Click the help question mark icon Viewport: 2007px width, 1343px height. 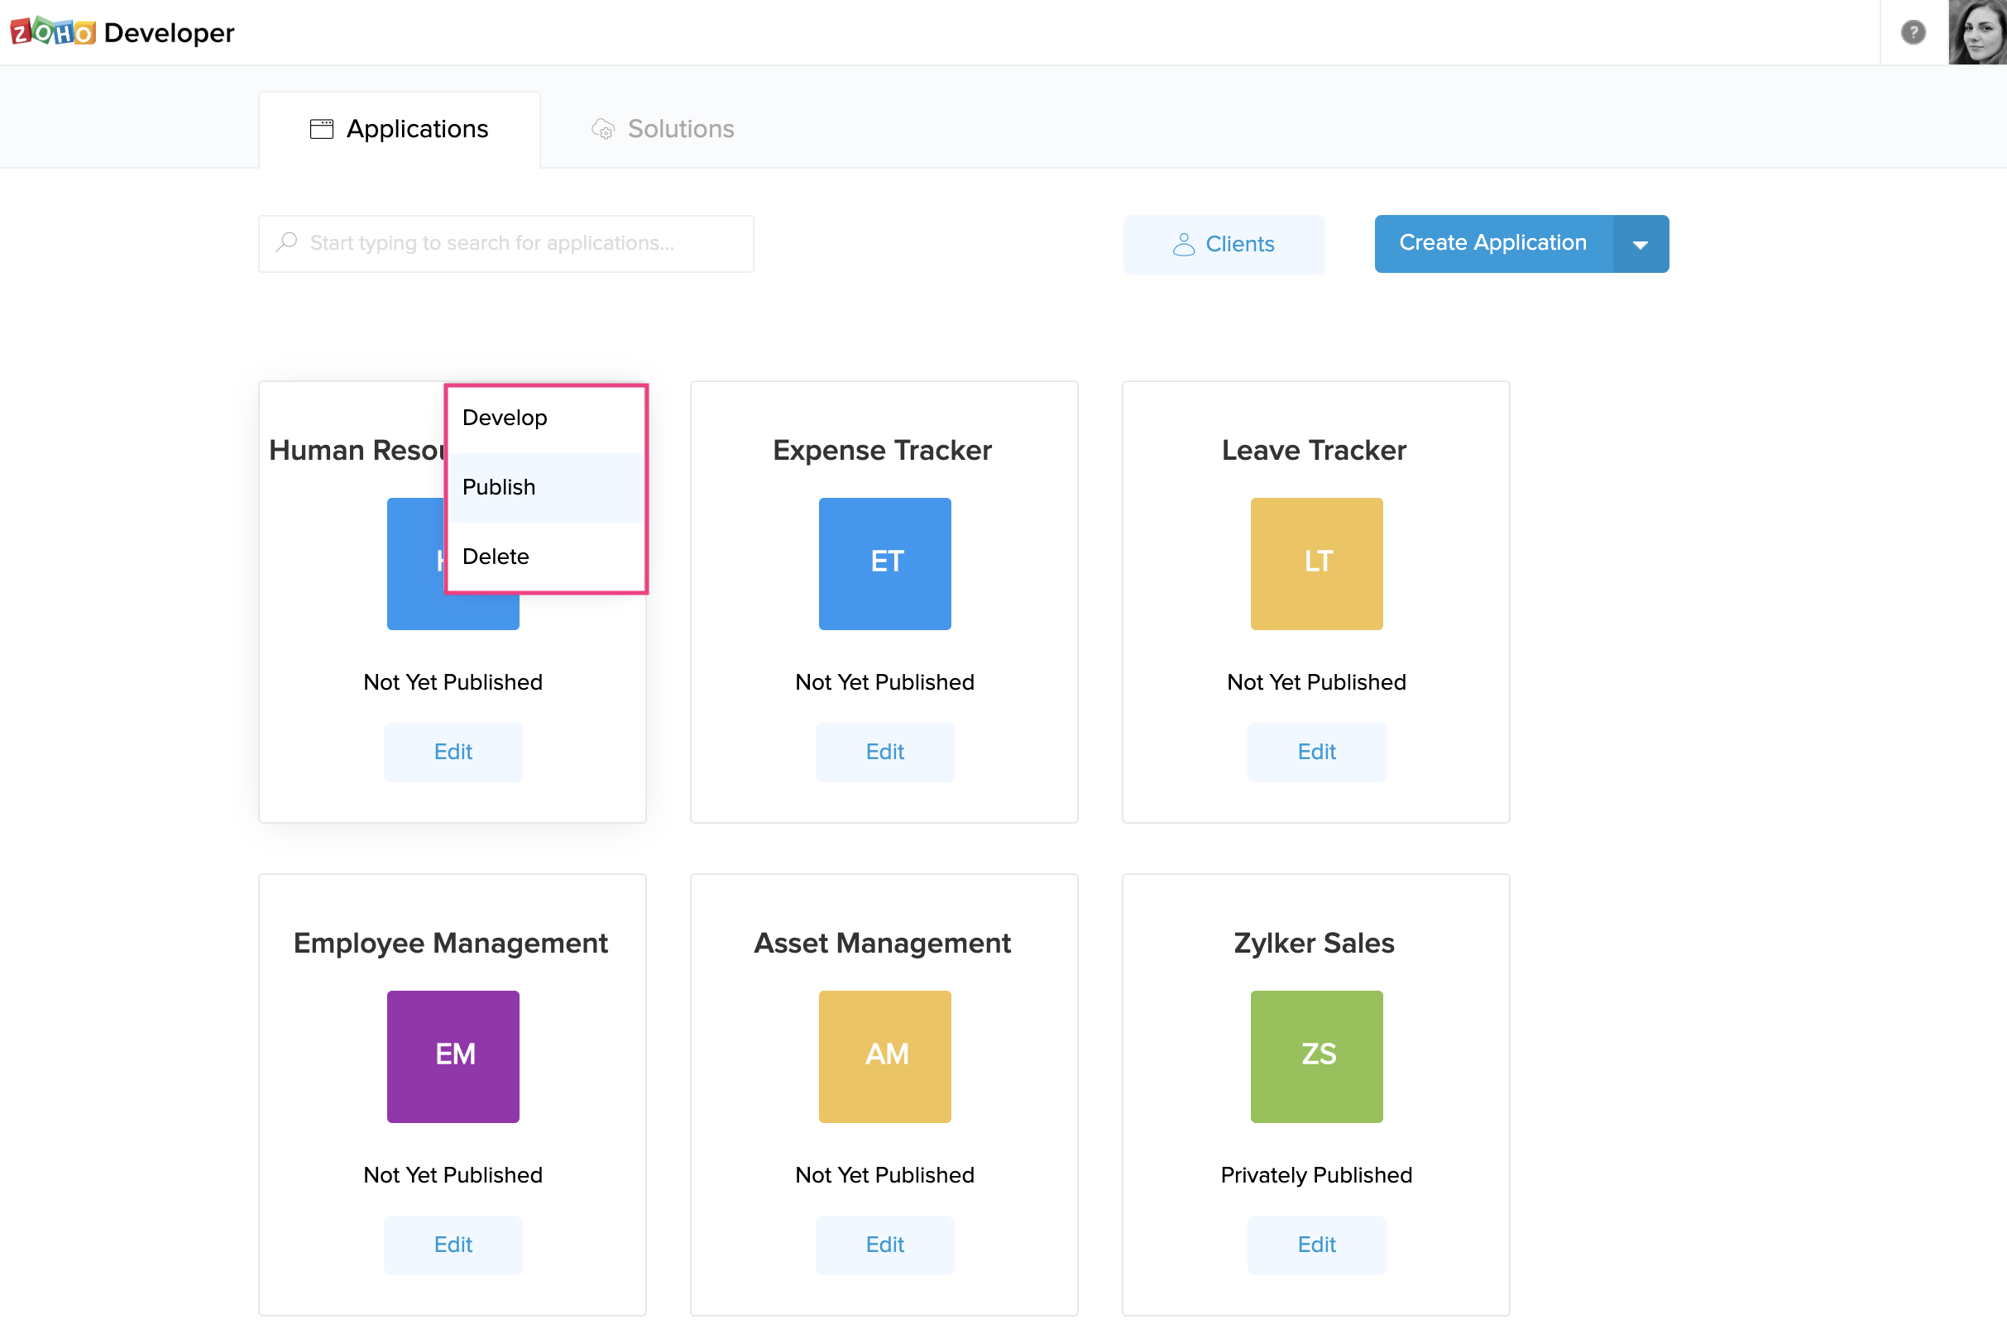(x=1912, y=32)
